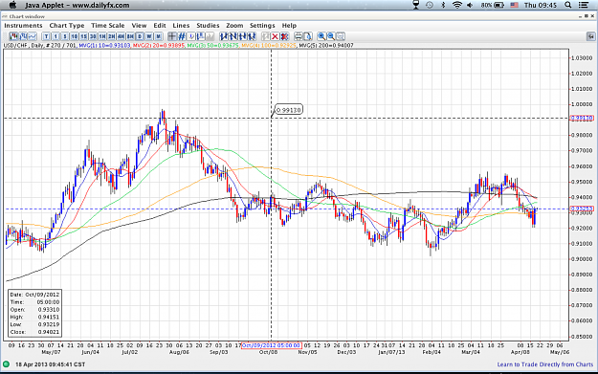
Task: Click the green connection status indicator
Action: coord(6,364)
